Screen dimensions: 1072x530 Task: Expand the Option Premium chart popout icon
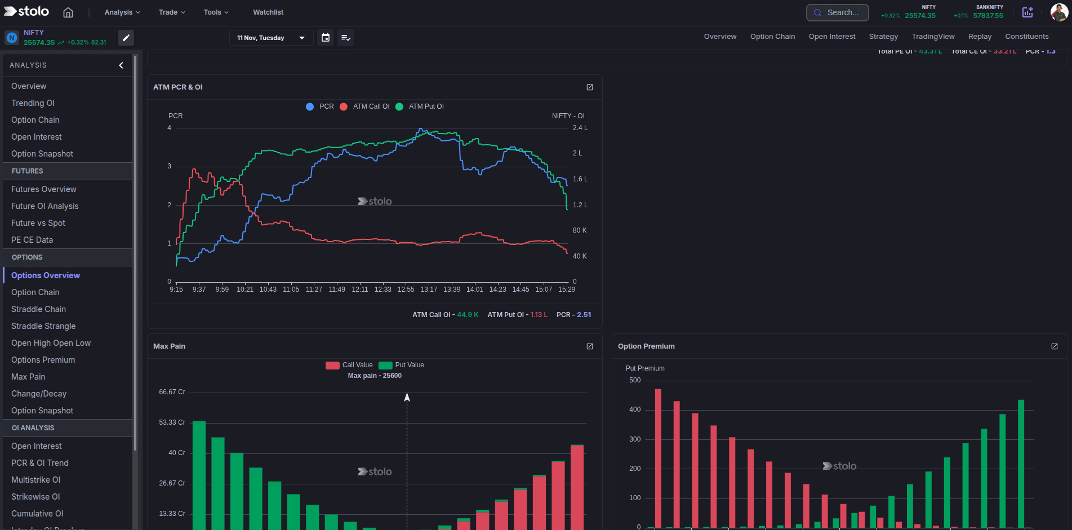(x=1054, y=346)
